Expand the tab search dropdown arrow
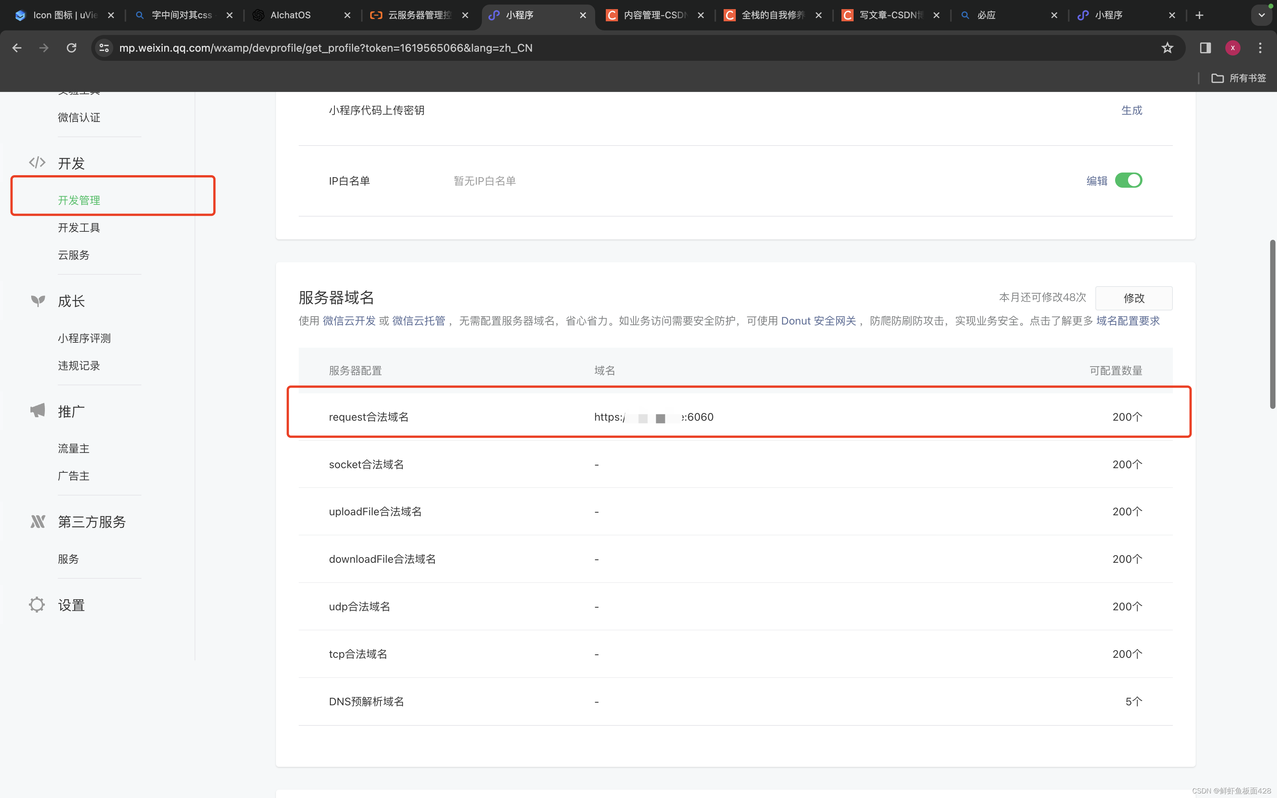This screenshot has width=1277, height=798. click(x=1262, y=15)
